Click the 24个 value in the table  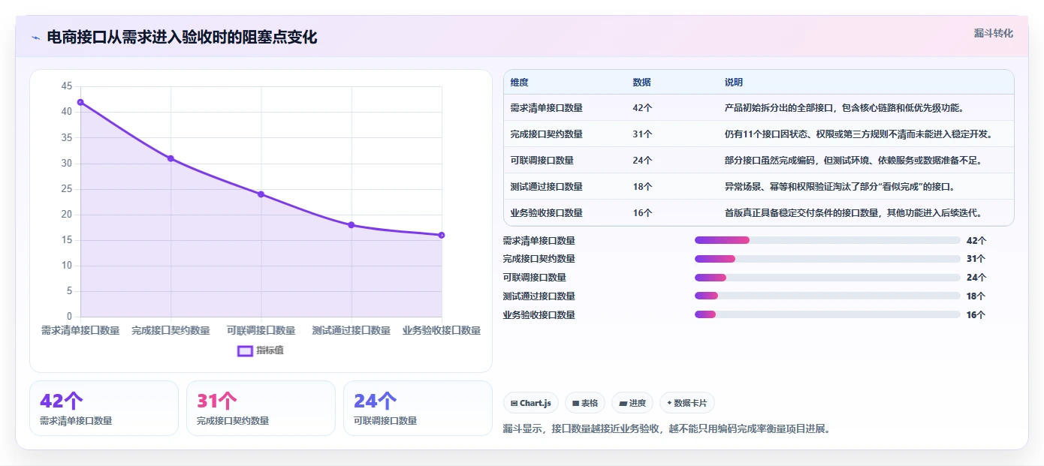642,161
